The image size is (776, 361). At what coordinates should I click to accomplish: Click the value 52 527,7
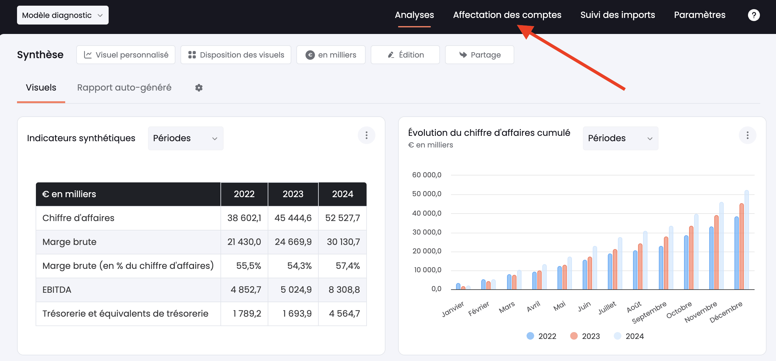(343, 218)
